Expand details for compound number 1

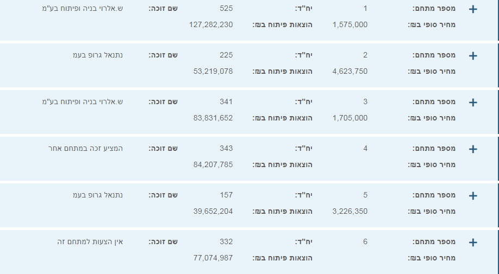pos(473,9)
